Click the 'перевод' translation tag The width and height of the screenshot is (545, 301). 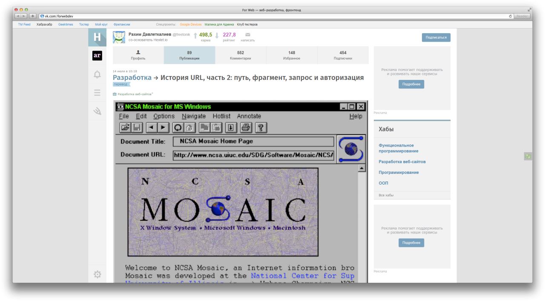point(121,85)
